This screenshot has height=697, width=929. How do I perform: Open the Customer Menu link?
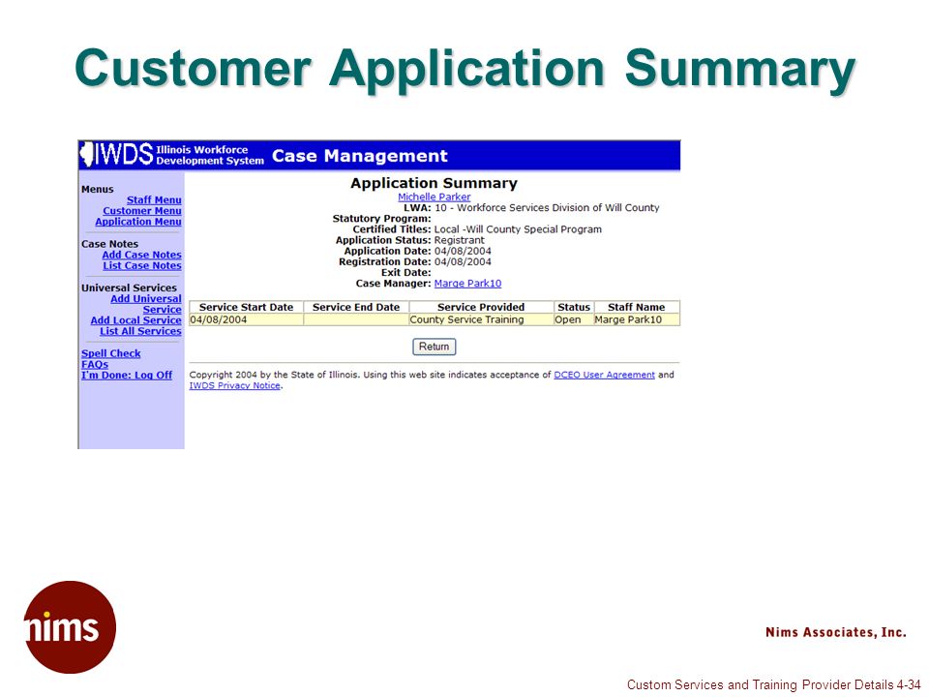point(142,211)
